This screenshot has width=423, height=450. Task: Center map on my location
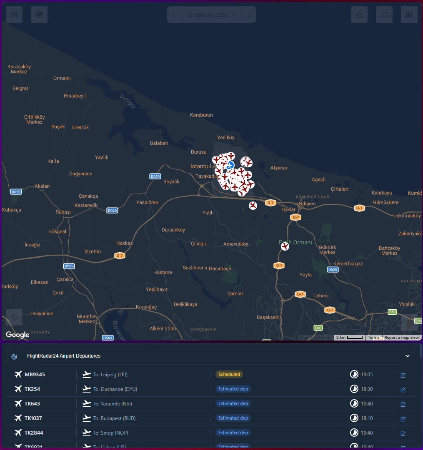pos(14,317)
